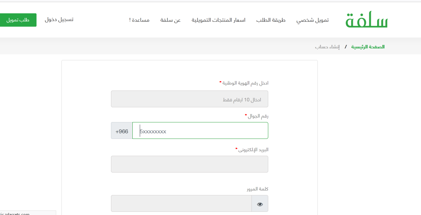The image size is (421, 215).
Task: Return to الصفحة الرئيسية via breadcrumb
Action: click(x=368, y=47)
